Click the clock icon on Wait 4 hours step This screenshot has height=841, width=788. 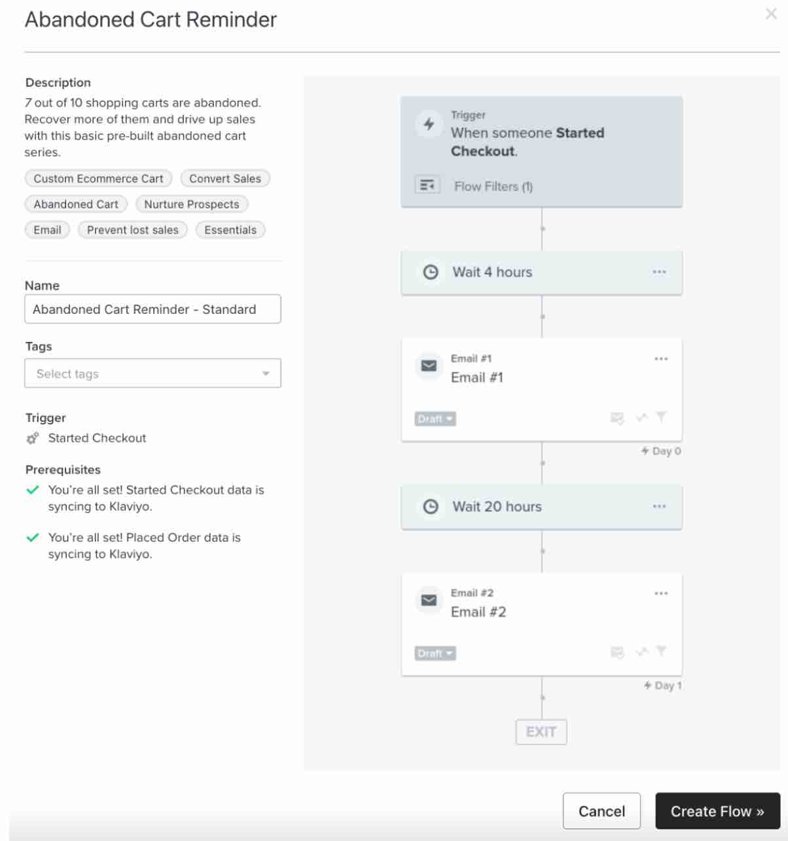coord(430,272)
